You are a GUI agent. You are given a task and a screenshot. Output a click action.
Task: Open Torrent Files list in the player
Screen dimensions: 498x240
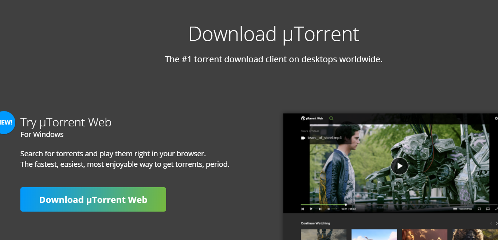point(463,209)
